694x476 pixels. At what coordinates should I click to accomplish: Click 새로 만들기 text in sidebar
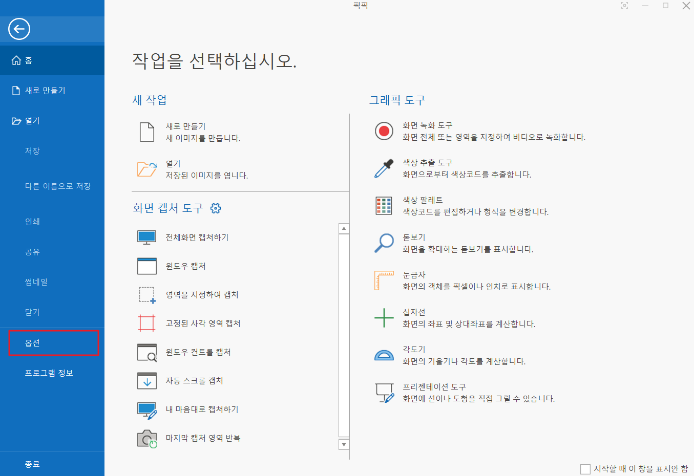pyautogui.click(x=45, y=91)
